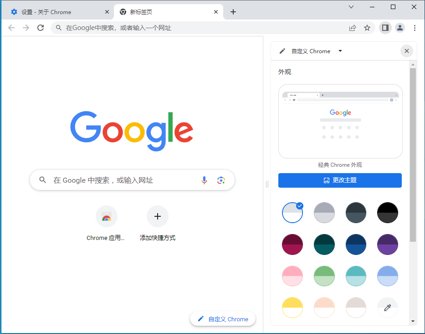
Task: Open the side panel icon
Action: [x=385, y=28]
